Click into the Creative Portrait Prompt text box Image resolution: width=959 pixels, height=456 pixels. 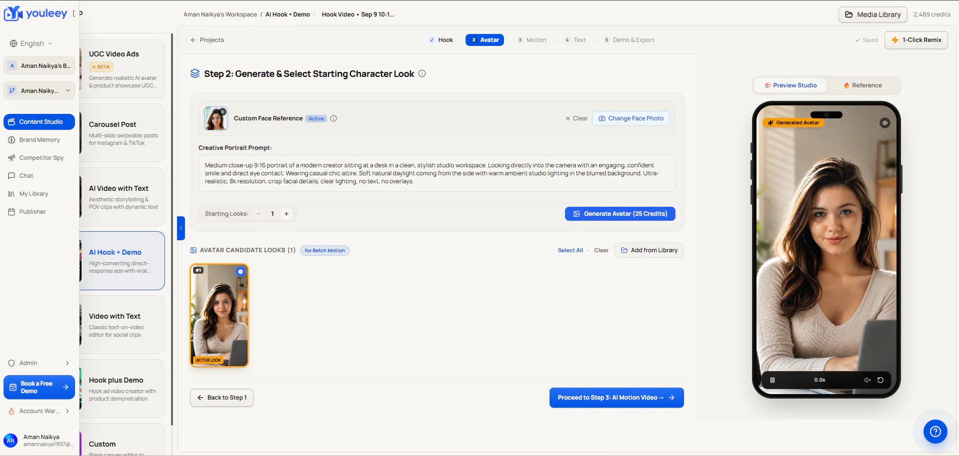pyautogui.click(x=437, y=173)
